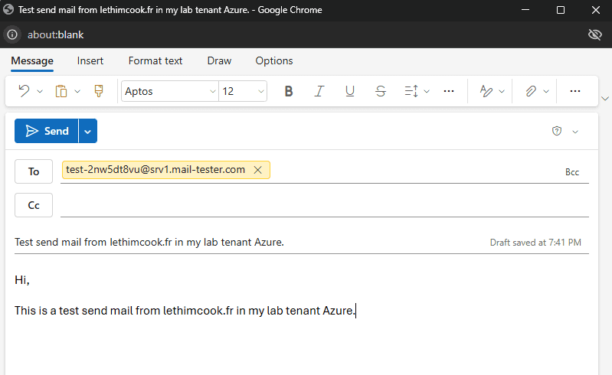Select the Format Painter tool
The image size is (612, 375).
click(x=98, y=91)
